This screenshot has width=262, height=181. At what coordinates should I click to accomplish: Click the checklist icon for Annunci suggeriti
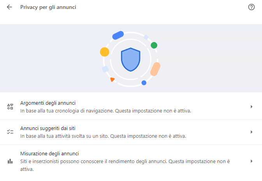click(x=11, y=132)
